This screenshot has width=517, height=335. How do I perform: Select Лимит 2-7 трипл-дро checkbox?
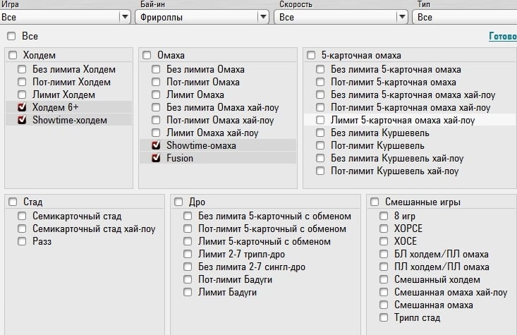click(x=188, y=254)
